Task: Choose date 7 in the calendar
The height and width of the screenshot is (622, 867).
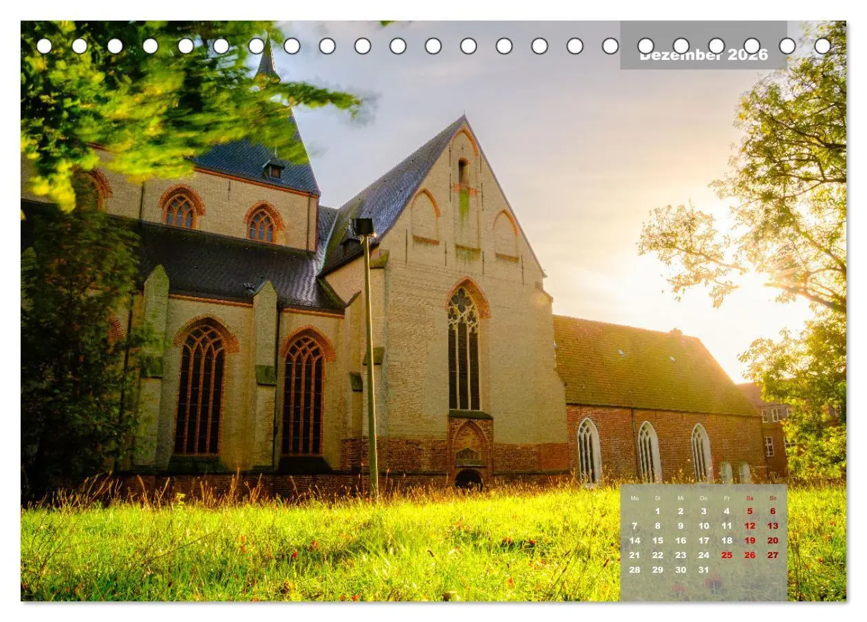Action: pyautogui.click(x=634, y=526)
